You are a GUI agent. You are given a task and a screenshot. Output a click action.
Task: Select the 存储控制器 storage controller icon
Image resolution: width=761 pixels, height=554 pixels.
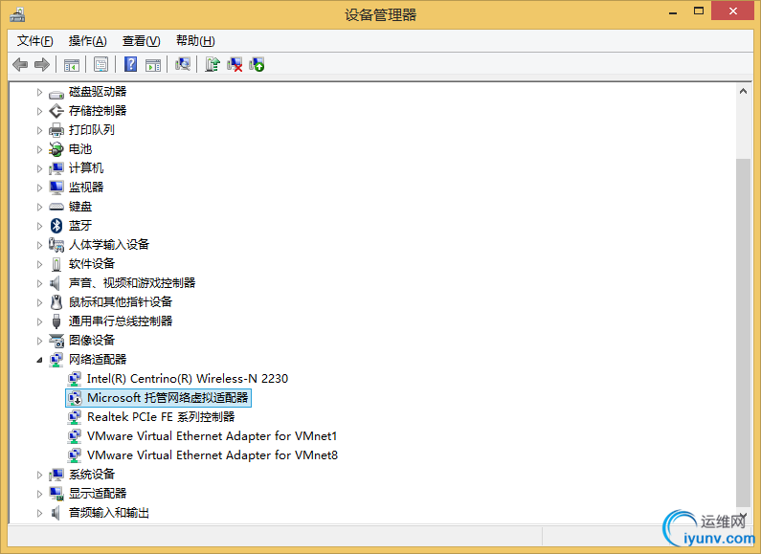pyautogui.click(x=56, y=111)
